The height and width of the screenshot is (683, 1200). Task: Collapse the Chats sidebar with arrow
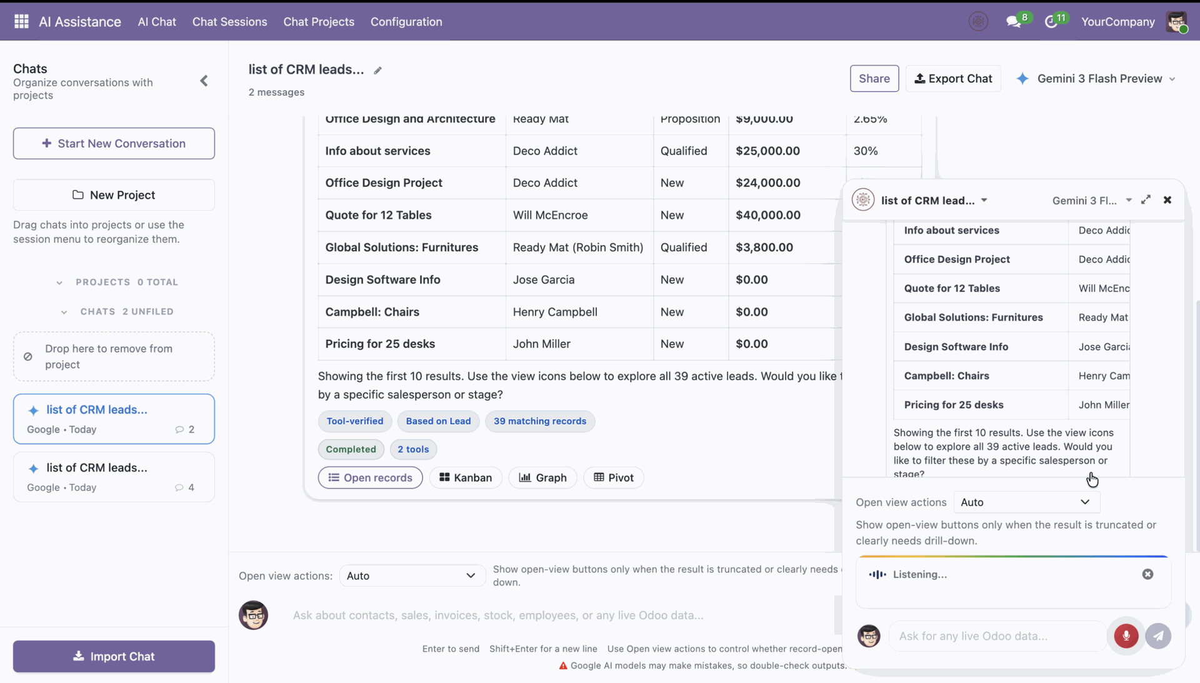tap(204, 81)
